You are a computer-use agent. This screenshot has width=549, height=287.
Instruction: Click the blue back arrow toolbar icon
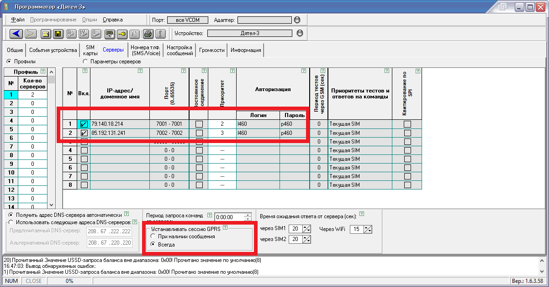[x=17, y=33]
